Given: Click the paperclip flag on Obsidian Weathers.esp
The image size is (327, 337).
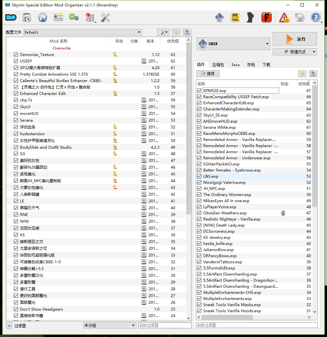Looking at the screenshot, I should tap(283, 213).
